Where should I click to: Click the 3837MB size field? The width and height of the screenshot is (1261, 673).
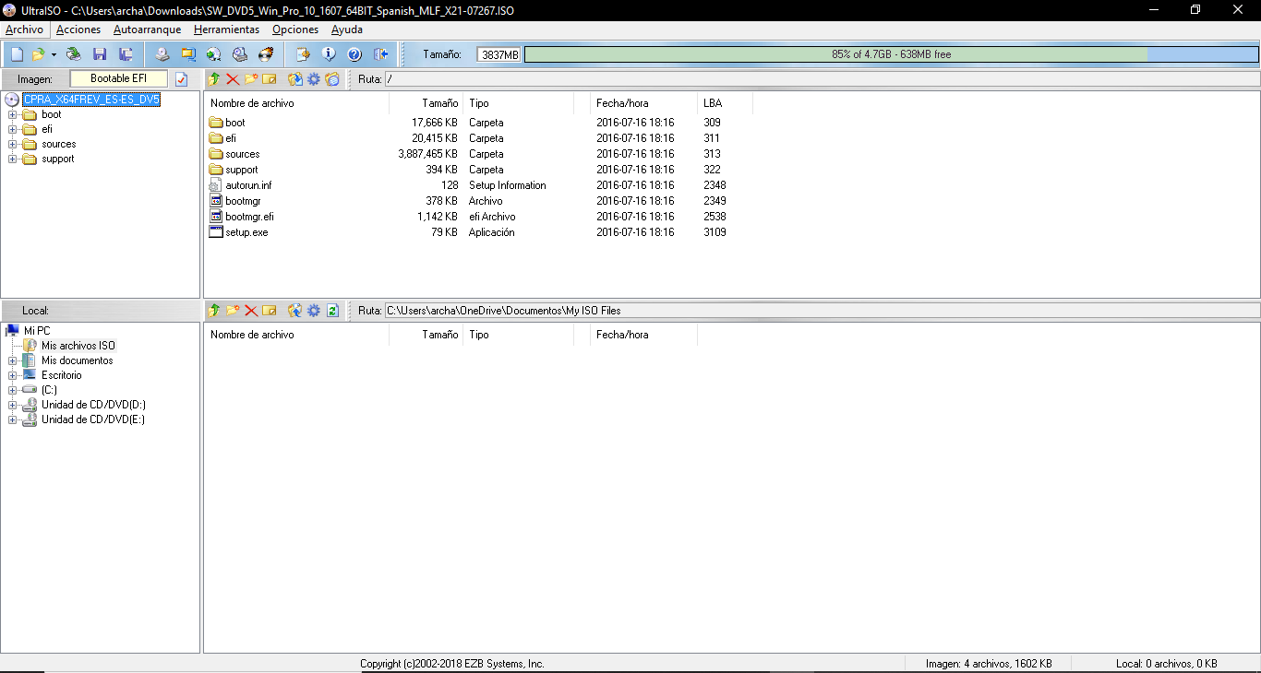point(499,54)
